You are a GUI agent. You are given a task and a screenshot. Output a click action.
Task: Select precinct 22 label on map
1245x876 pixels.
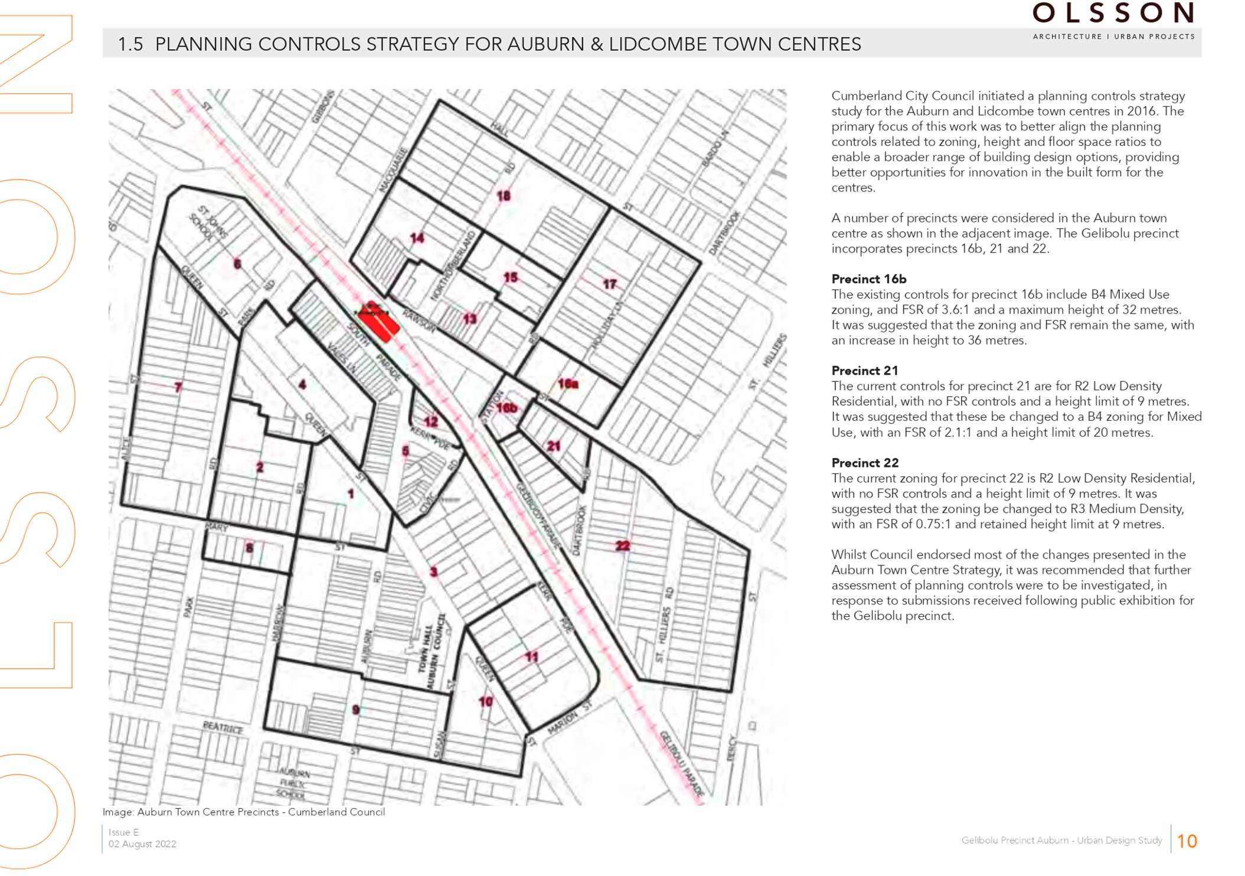(622, 545)
